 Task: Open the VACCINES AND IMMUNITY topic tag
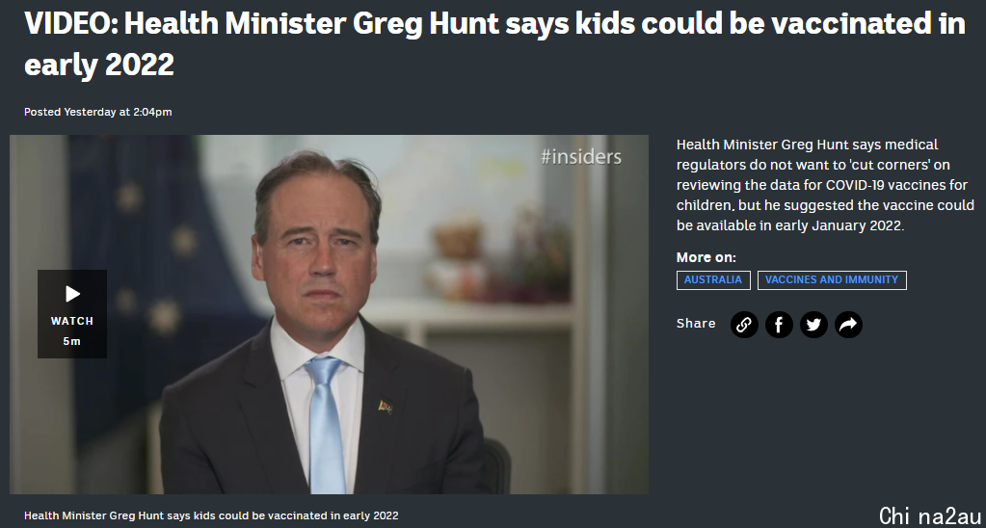pos(832,279)
